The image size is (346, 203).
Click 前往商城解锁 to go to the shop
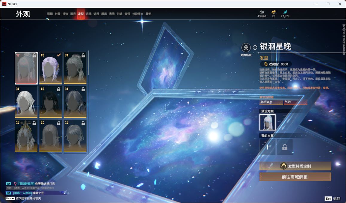click(x=295, y=177)
